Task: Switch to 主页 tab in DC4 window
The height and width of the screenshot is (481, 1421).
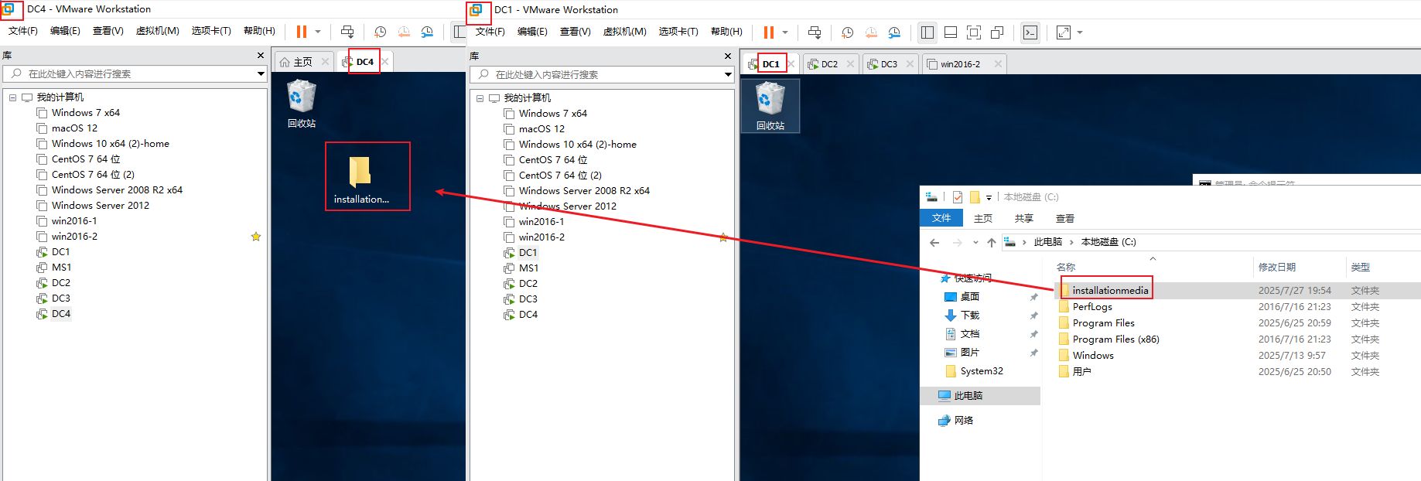Action: click(302, 62)
